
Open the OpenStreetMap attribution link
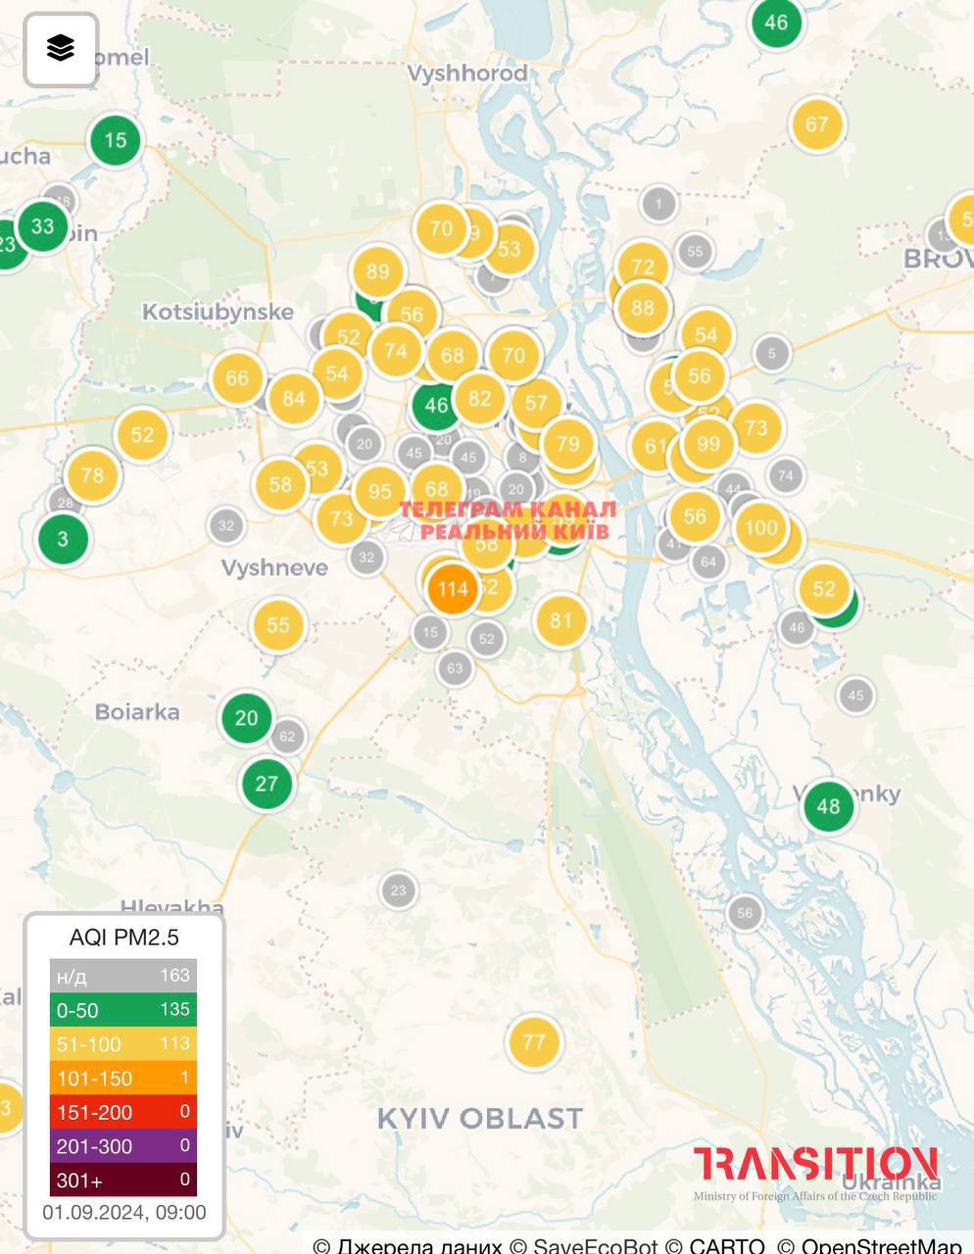[881, 1245]
